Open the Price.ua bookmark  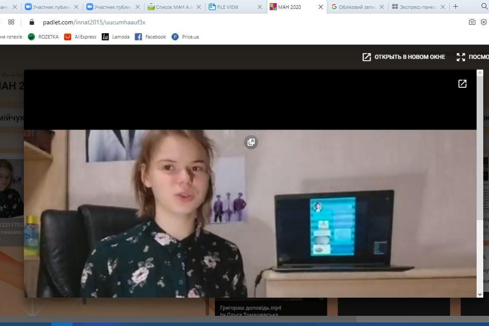click(185, 37)
